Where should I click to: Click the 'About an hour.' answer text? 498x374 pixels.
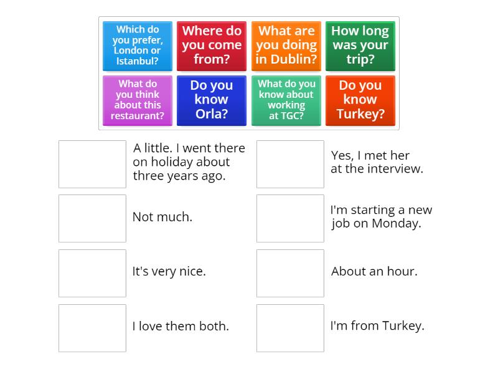click(374, 271)
